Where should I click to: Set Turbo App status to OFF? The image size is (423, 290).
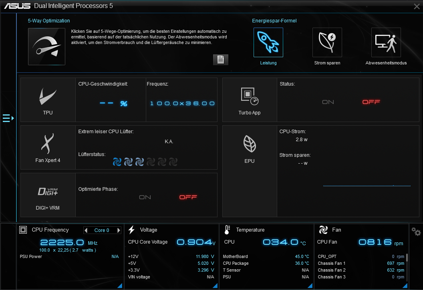point(371,102)
